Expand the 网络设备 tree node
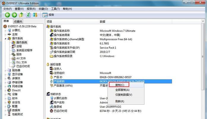 click(x=5, y=87)
